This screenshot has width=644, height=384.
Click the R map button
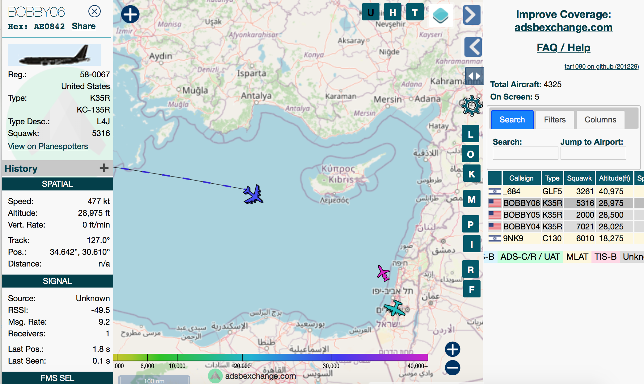pyautogui.click(x=471, y=269)
